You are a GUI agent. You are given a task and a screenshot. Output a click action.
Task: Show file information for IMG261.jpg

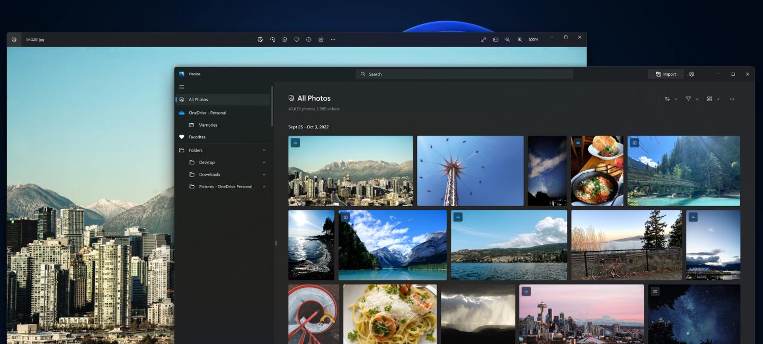click(308, 39)
